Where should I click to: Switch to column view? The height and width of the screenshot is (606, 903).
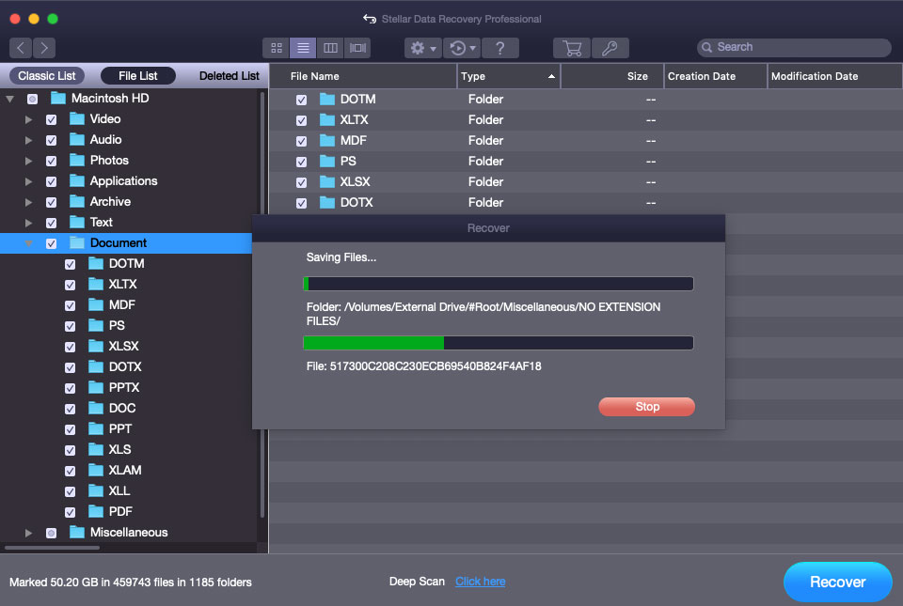[x=330, y=48]
